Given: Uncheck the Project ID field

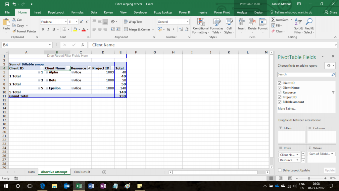Looking at the screenshot, I should coord(279,97).
